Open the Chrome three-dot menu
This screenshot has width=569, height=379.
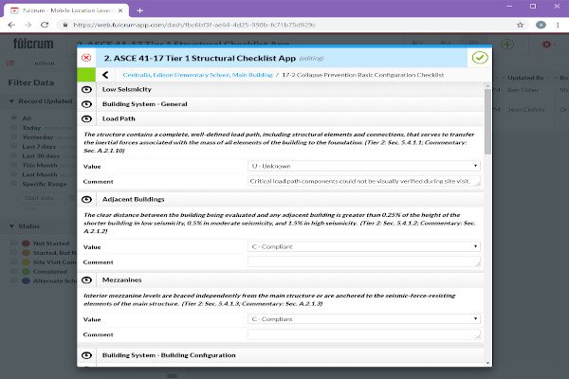pyautogui.click(x=557, y=26)
